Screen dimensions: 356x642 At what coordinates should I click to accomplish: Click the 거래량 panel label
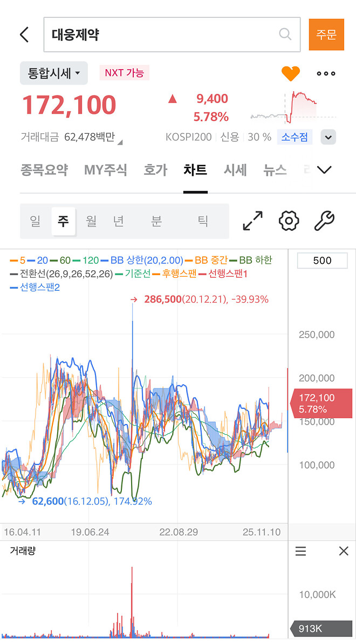tap(23, 551)
